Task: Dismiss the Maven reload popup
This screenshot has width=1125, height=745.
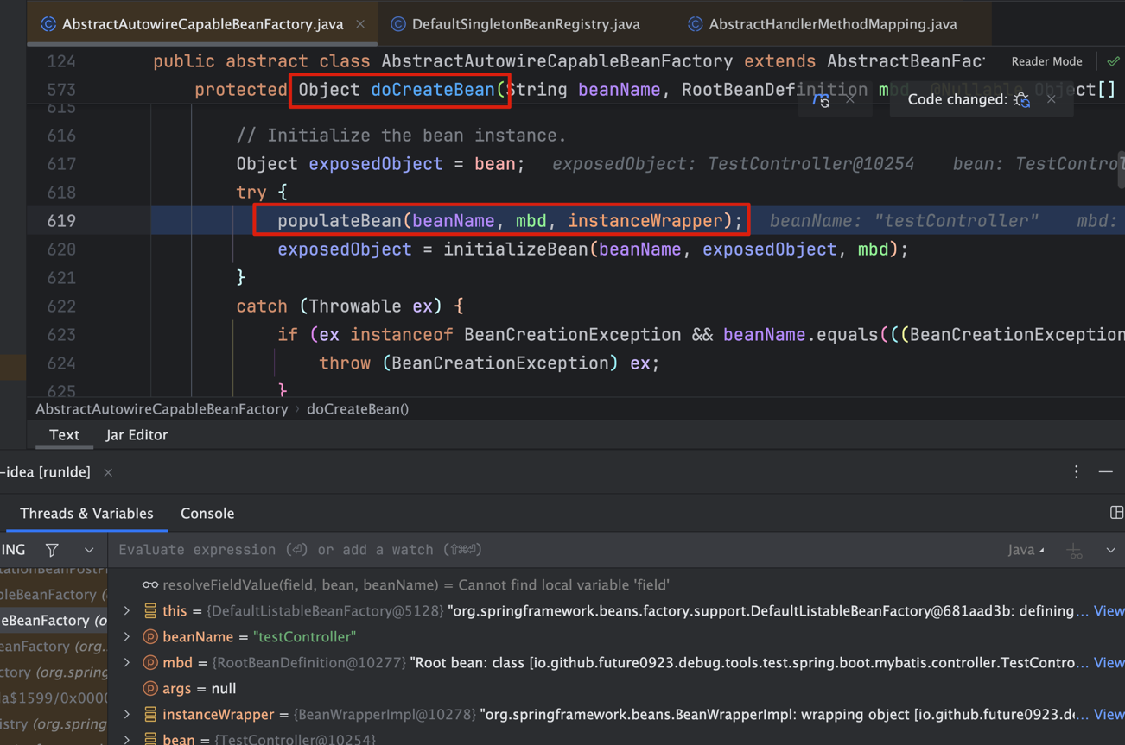Action: pos(850,99)
